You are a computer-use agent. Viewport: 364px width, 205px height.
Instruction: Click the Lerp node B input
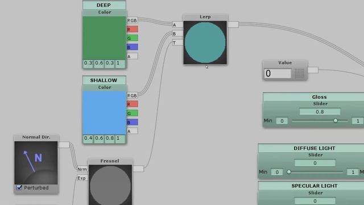177,34
